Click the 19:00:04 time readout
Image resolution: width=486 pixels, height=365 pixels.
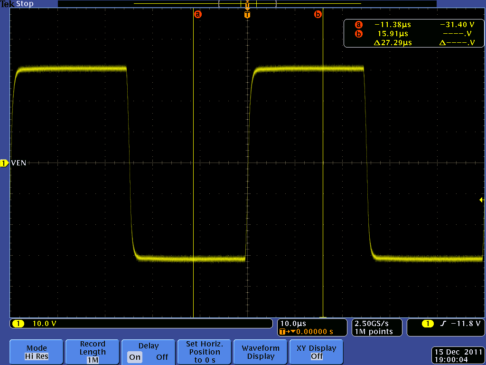(x=451, y=360)
